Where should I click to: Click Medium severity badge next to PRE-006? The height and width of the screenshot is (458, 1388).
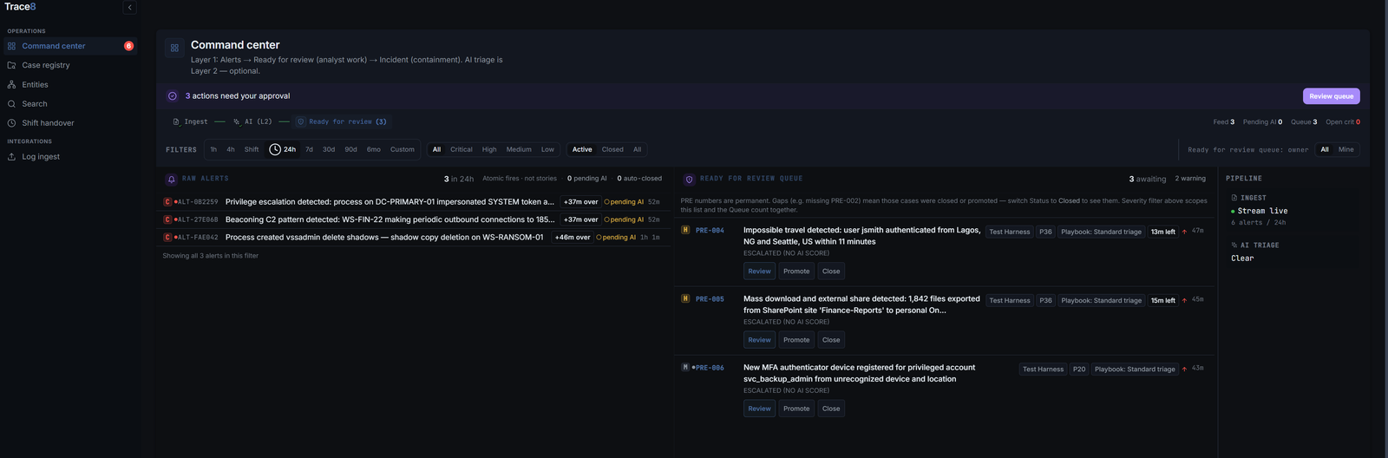[685, 368]
